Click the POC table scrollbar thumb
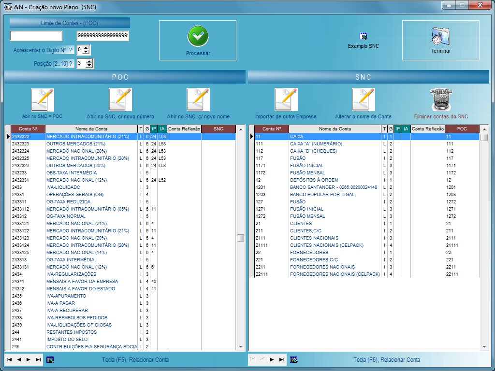The height and width of the screenshot is (371, 495). (241, 238)
